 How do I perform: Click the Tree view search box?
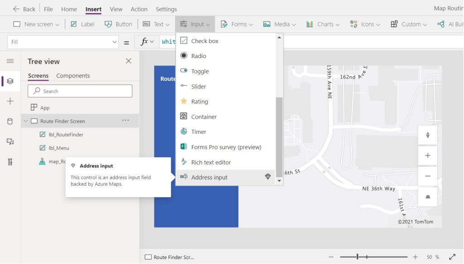coord(80,91)
